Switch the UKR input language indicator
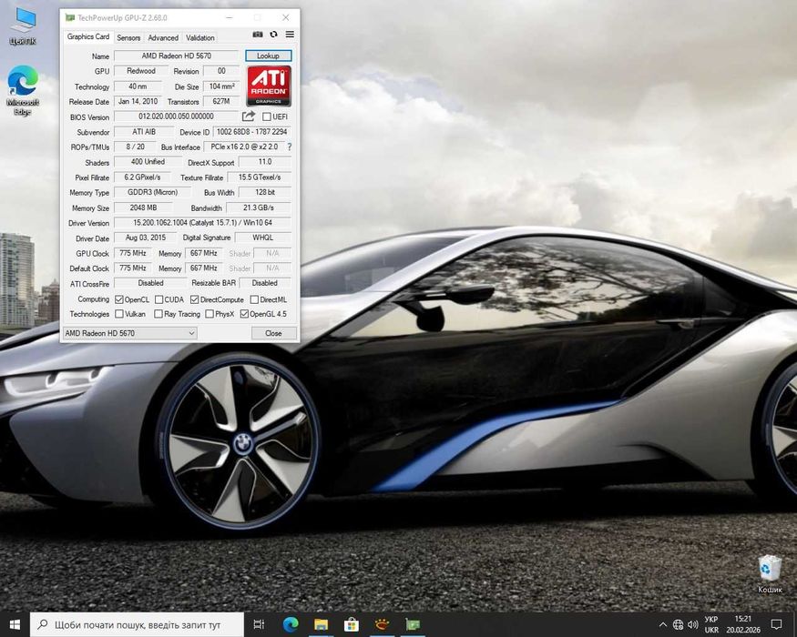 coord(711,624)
